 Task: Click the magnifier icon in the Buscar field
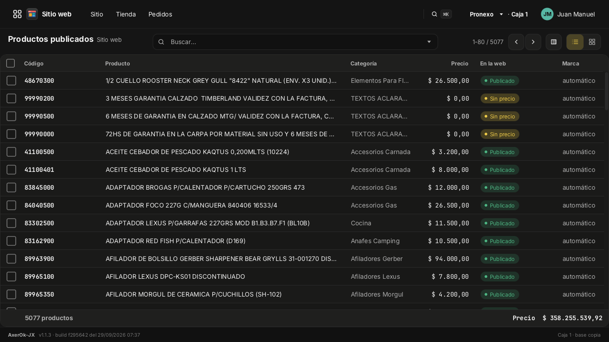(161, 42)
